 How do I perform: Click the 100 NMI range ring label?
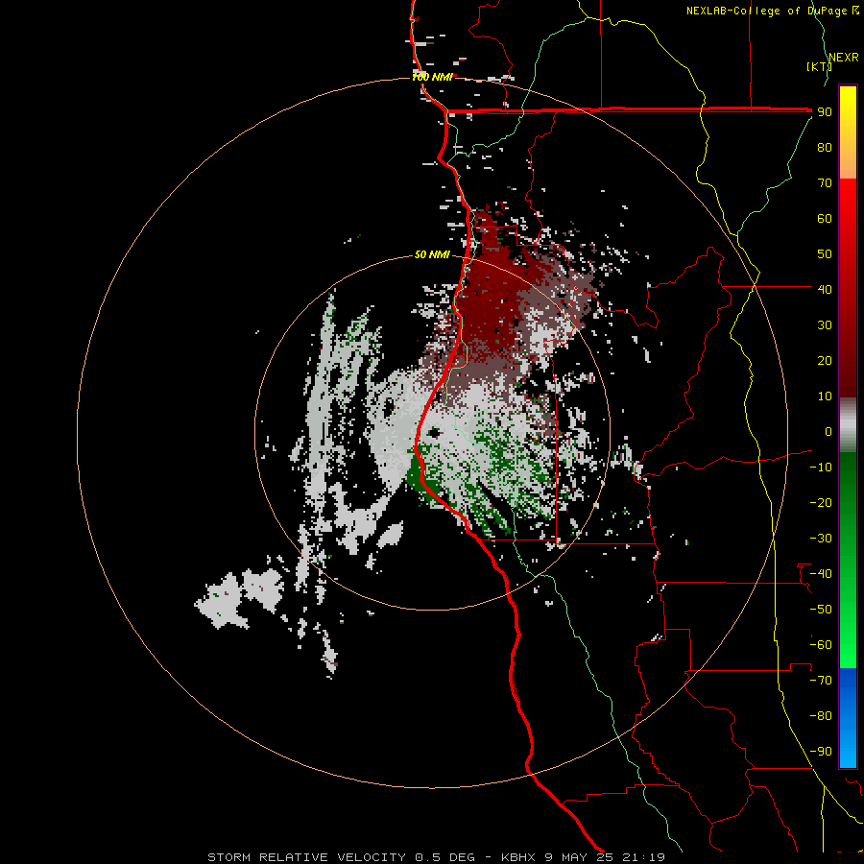(432, 77)
